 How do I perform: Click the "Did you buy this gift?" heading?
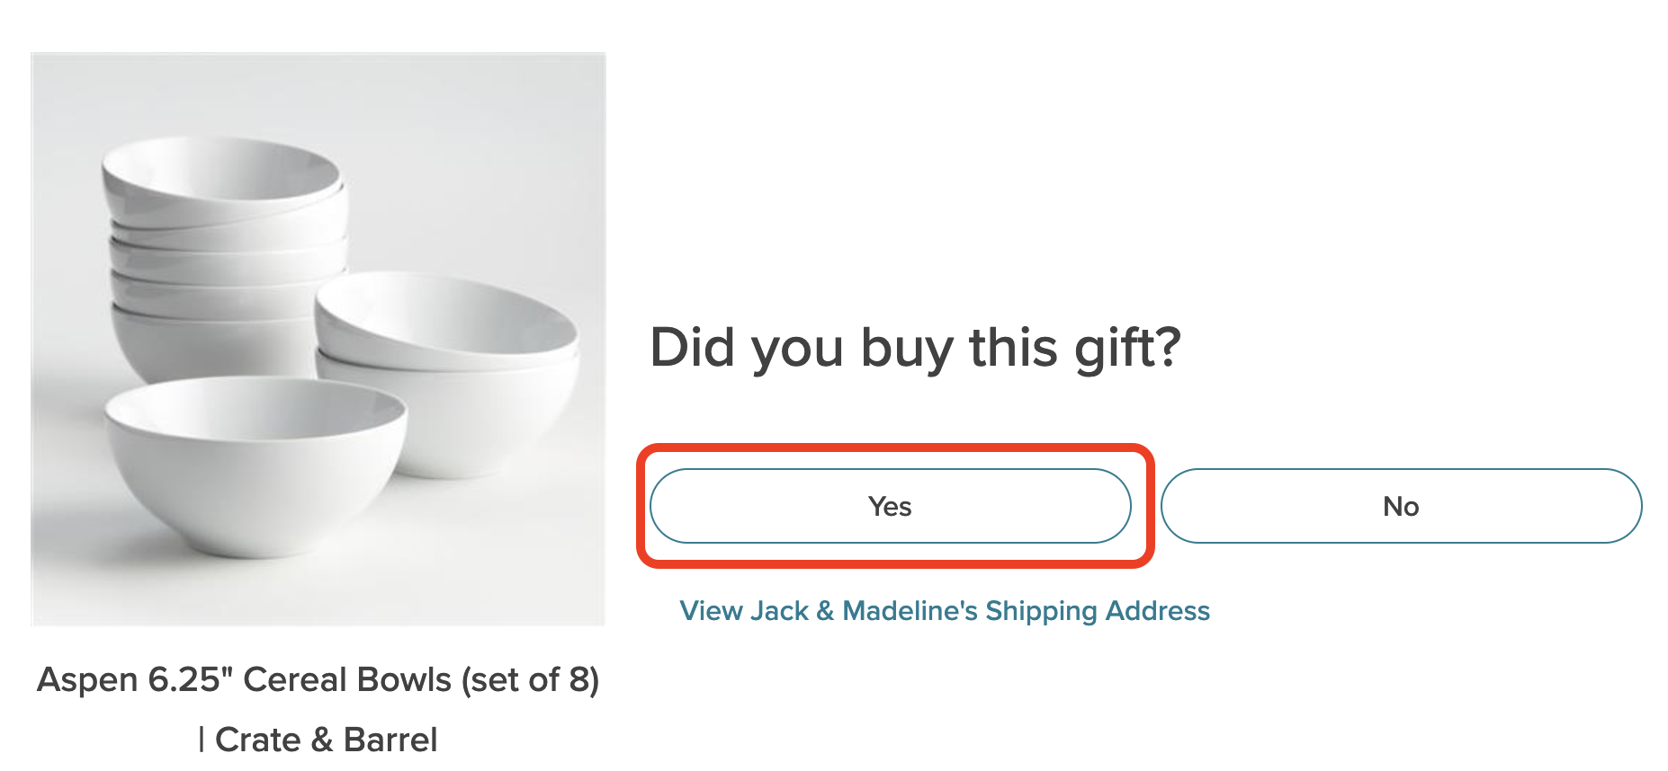coord(915,348)
